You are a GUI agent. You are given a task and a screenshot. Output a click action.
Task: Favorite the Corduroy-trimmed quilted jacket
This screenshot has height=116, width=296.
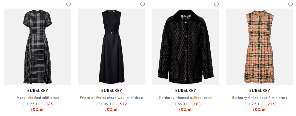click(216, 4)
